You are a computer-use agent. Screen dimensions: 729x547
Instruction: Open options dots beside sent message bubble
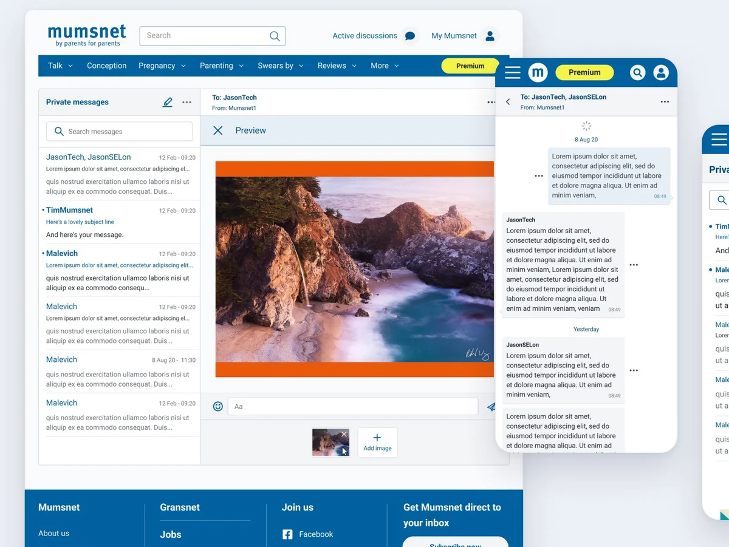(539, 176)
